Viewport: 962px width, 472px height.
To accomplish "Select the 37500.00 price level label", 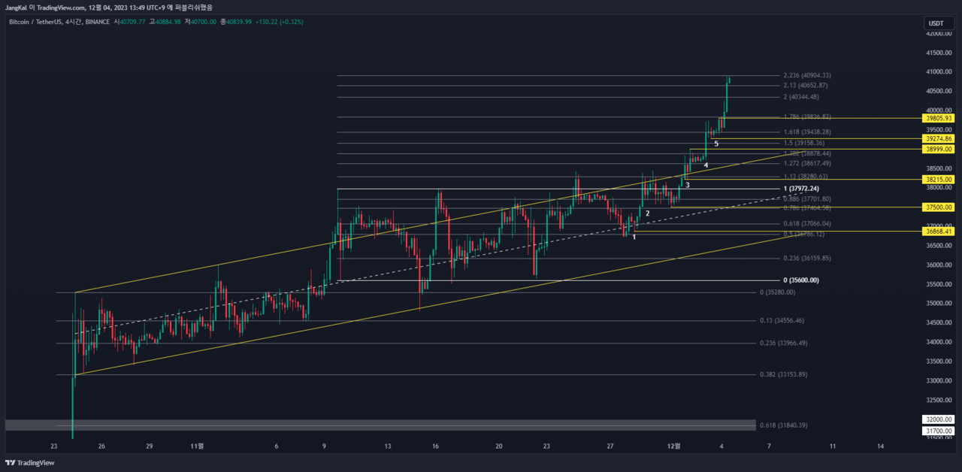I will pos(939,207).
